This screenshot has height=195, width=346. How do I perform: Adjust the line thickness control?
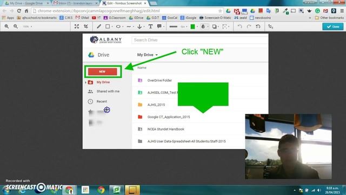(x=173, y=27)
